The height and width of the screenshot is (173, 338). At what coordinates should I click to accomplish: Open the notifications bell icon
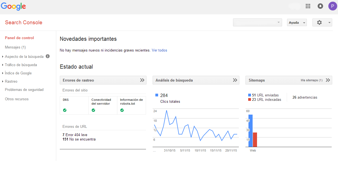320,6
